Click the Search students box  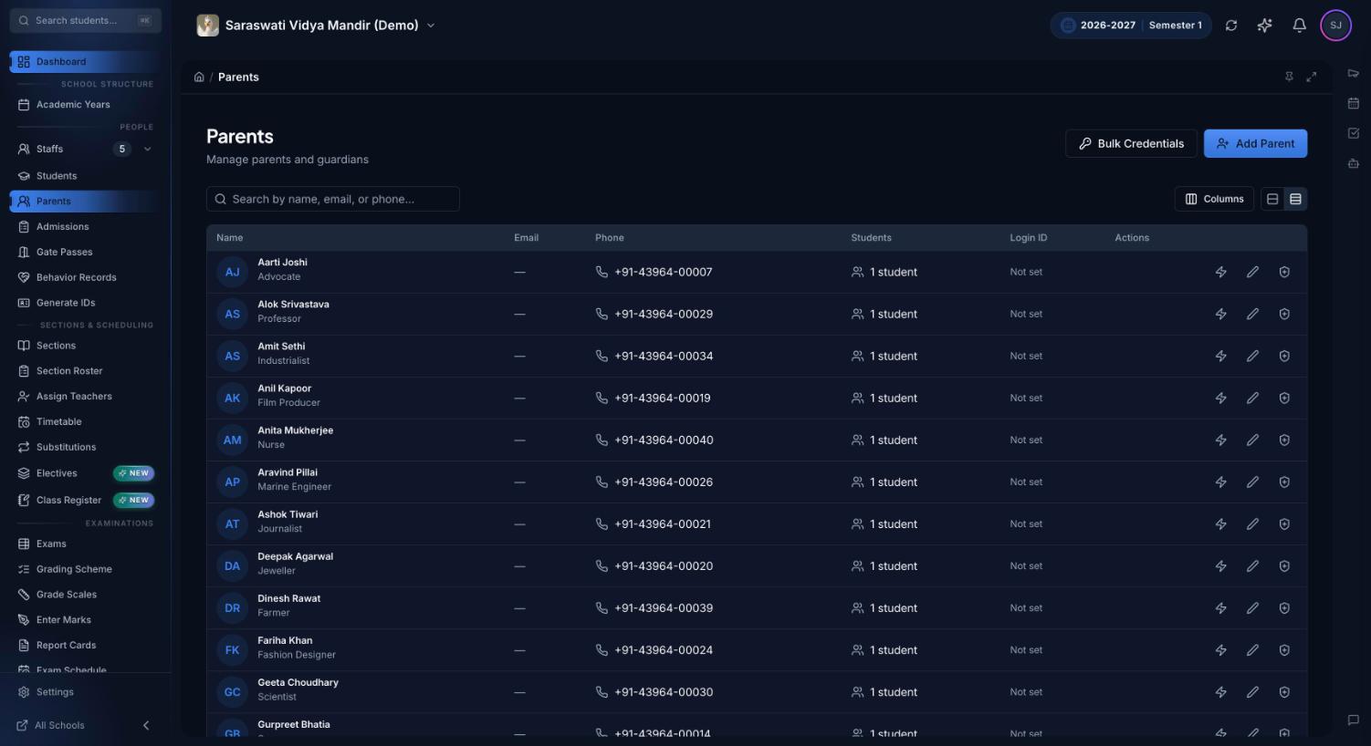(x=85, y=20)
